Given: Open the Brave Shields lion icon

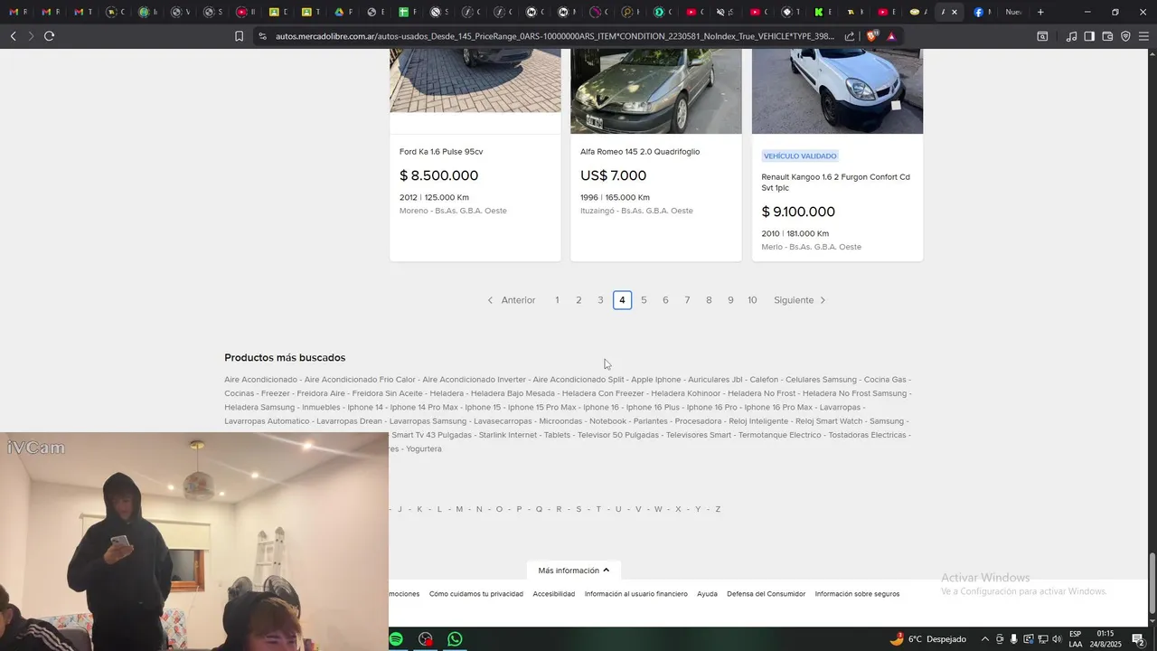Looking at the screenshot, I should (x=872, y=36).
